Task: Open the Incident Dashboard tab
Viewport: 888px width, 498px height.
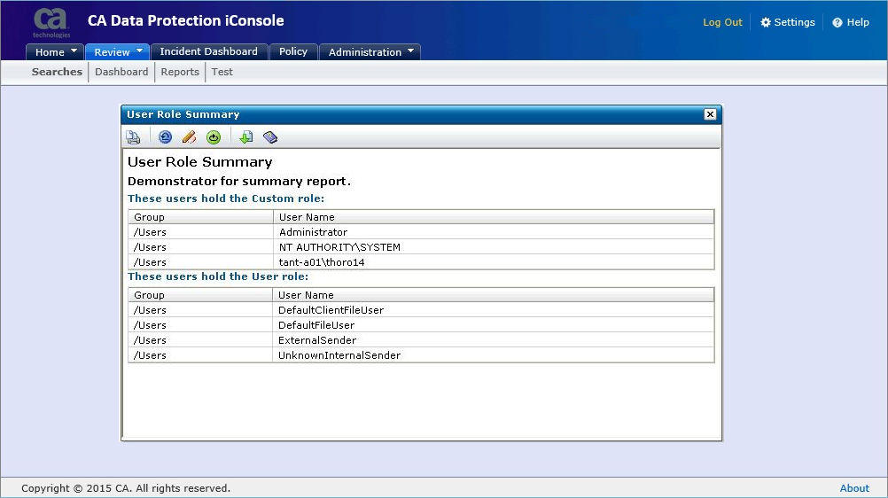Action: [209, 51]
